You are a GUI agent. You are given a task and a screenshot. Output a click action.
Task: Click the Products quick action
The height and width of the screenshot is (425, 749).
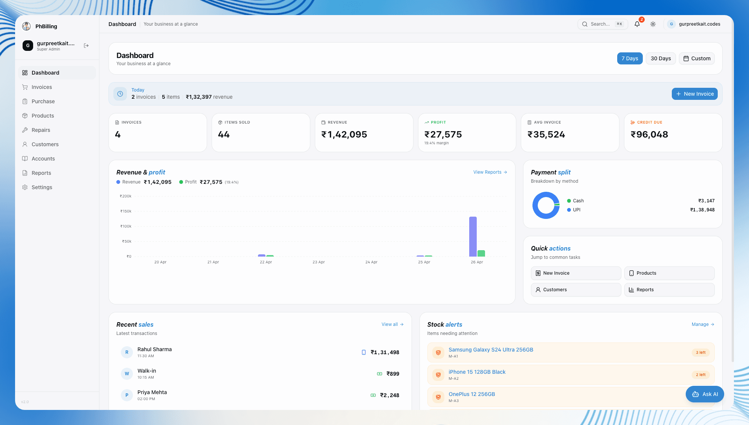[669, 273]
